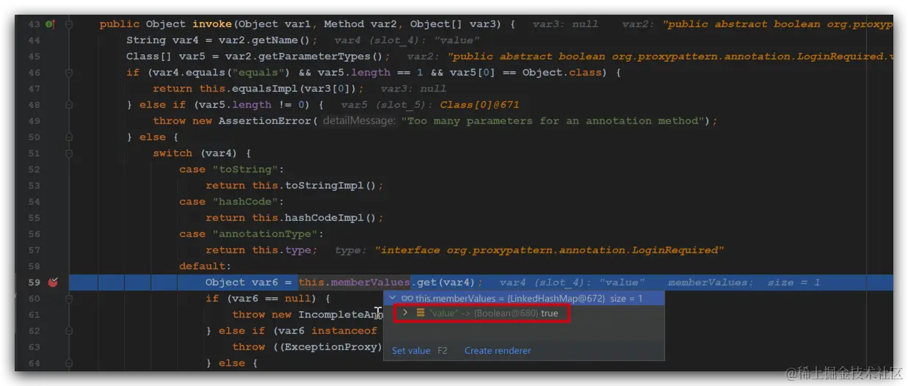Click the Create renderer link

pyautogui.click(x=498, y=351)
